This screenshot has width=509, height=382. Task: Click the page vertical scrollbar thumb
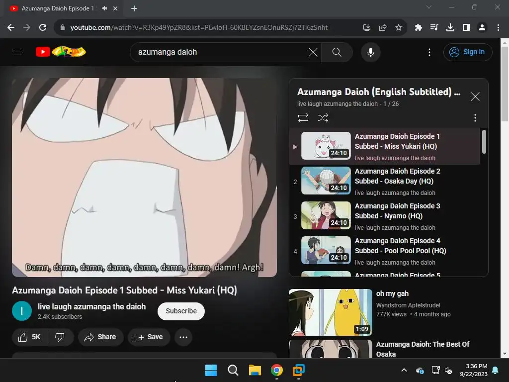pos(505,84)
